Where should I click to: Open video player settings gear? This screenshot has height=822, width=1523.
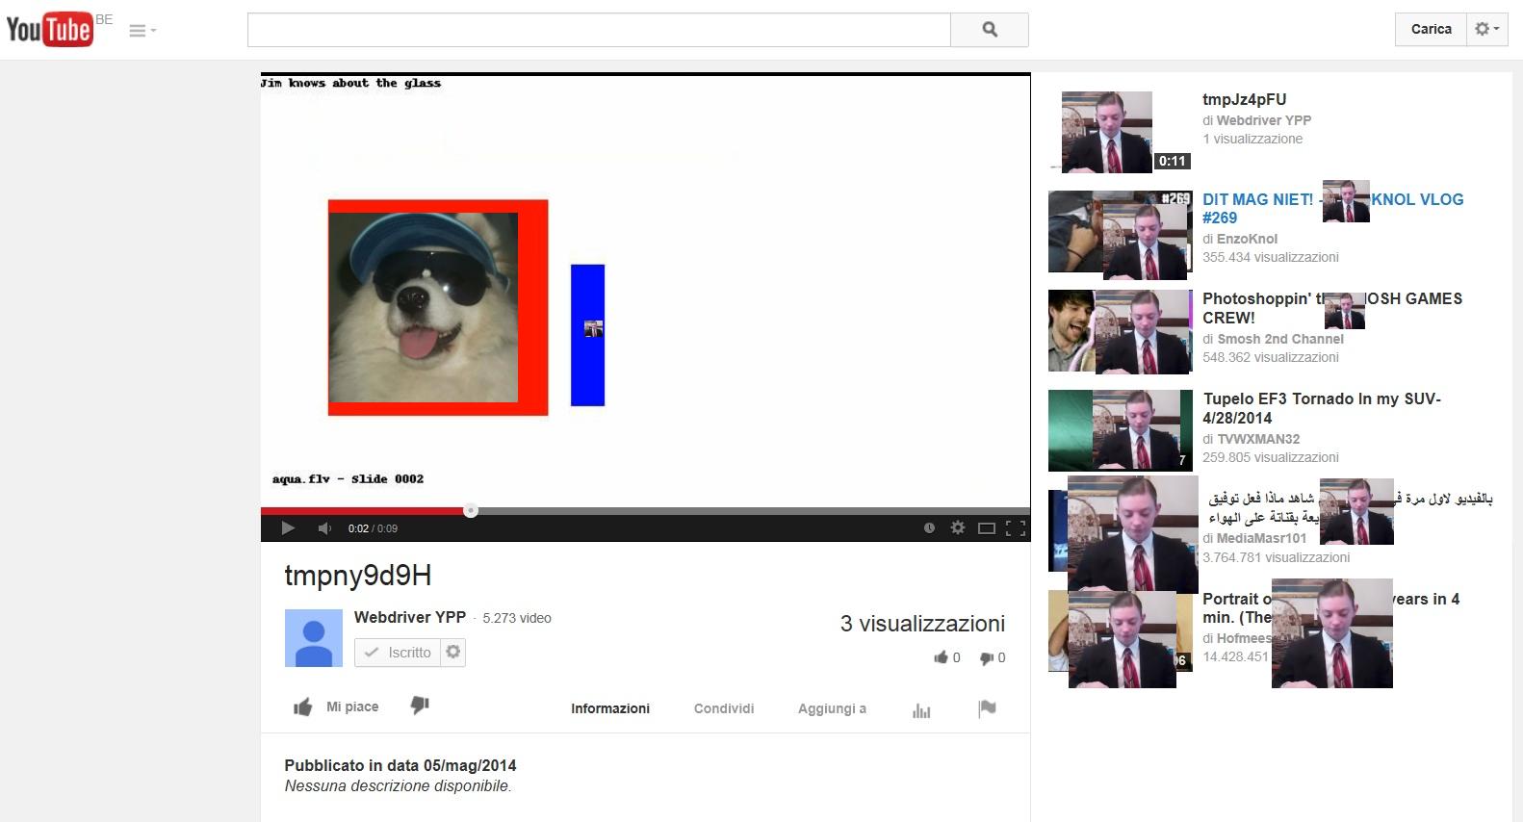tap(958, 527)
